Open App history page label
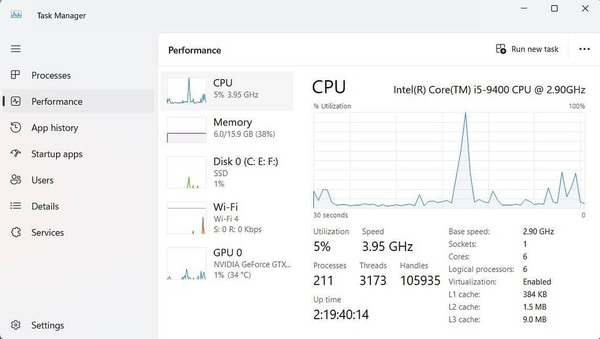 [x=55, y=128]
